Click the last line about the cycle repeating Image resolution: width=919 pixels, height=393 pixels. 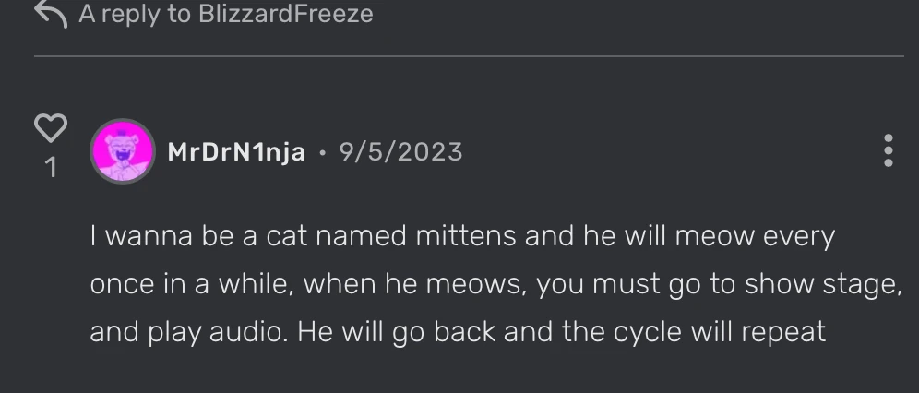(x=457, y=331)
